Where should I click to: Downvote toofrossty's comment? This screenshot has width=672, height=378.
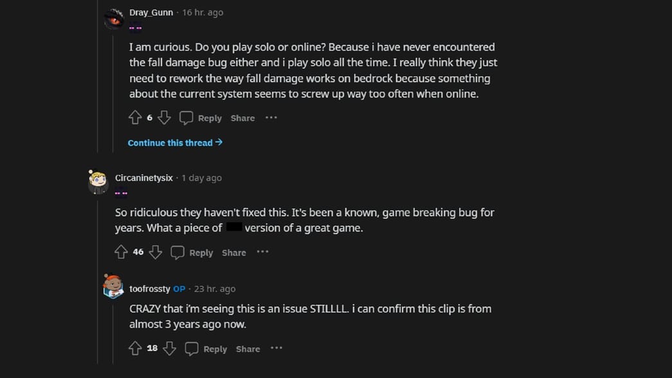[x=169, y=348]
